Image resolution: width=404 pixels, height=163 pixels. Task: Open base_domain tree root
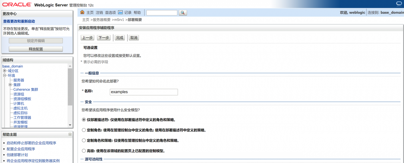(13, 66)
